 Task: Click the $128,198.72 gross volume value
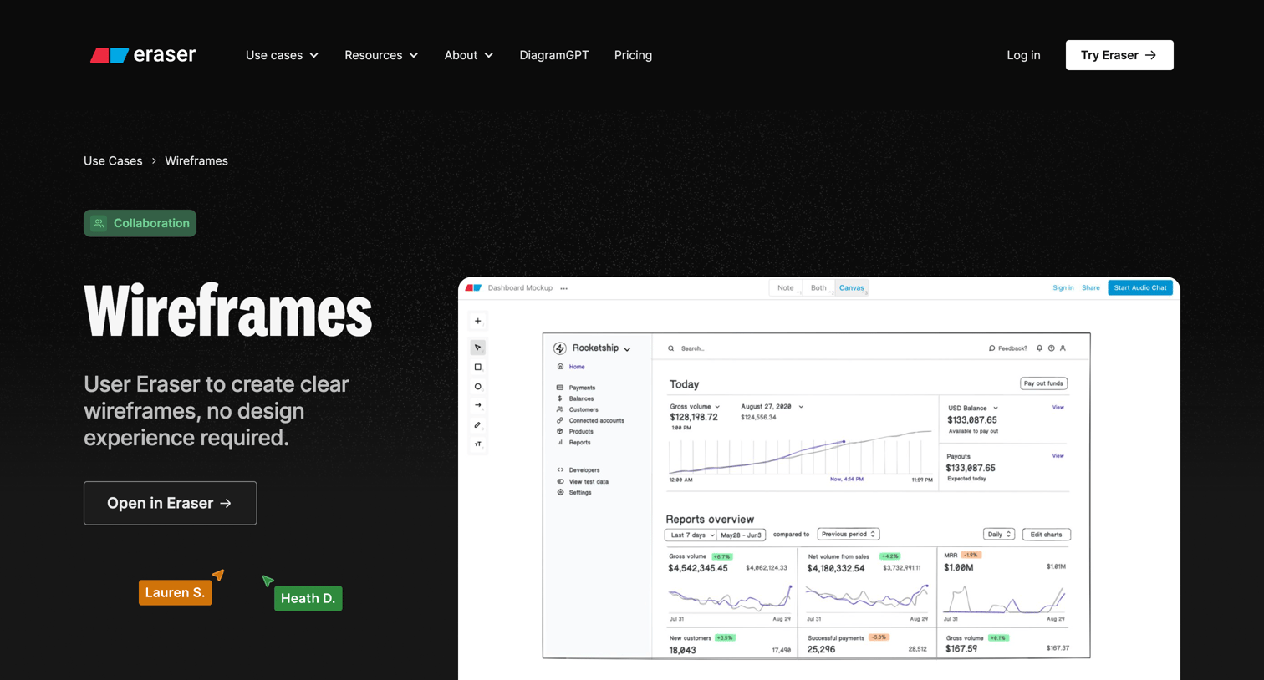coord(694,417)
